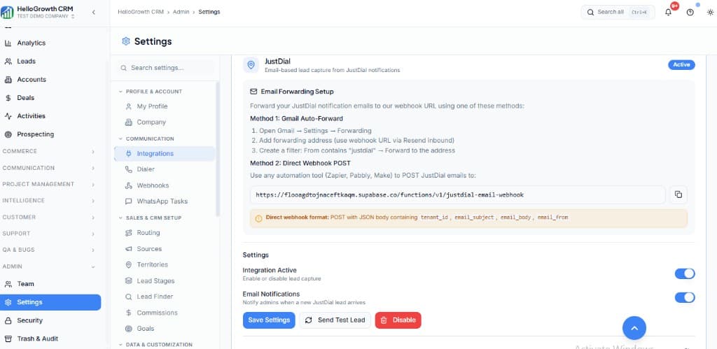Open the Search all box
Viewport: 717px width, 349px height.
coord(618,13)
